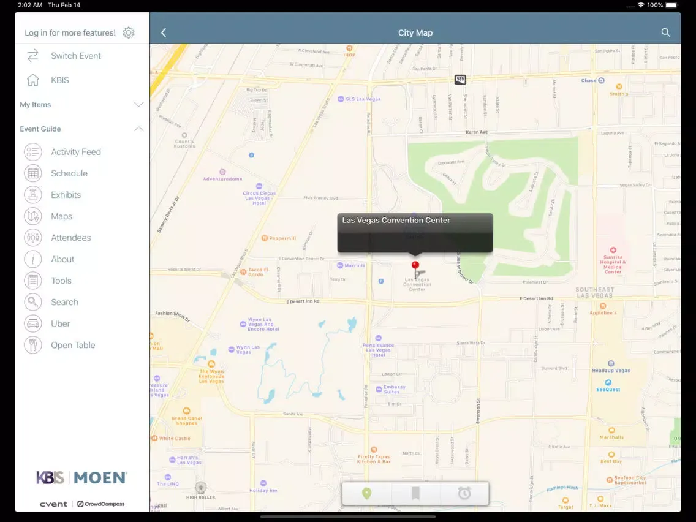Open the Open Table fork icon

pyautogui.click(x=33, y=345)
